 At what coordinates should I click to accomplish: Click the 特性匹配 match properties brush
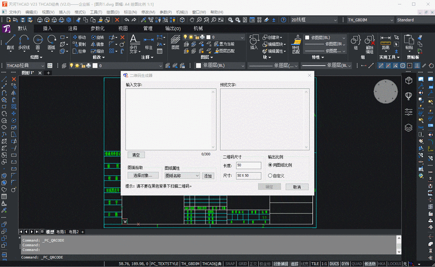click(296, 44)
